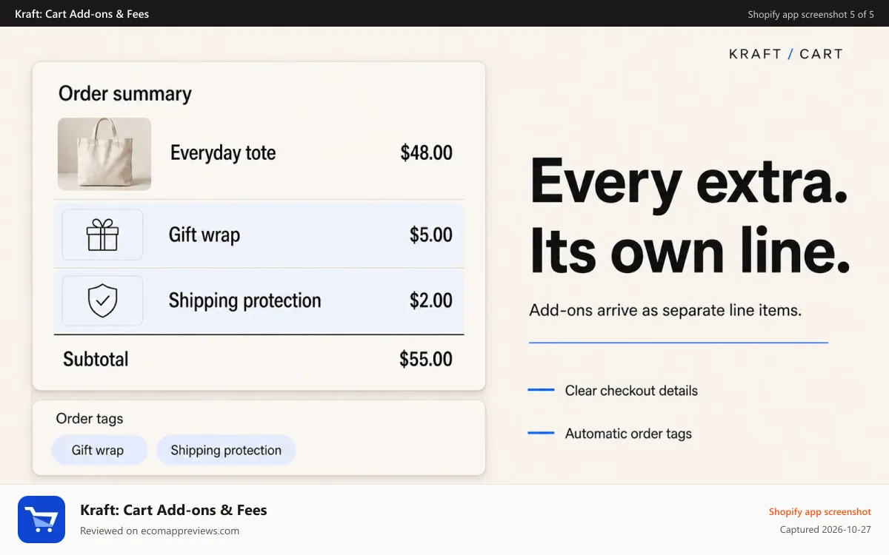Image resolution: width=889 pixels, height=555 pixels.
Task: Click the orange Shopify app screenshot label
Action: [x=820, y=512]
